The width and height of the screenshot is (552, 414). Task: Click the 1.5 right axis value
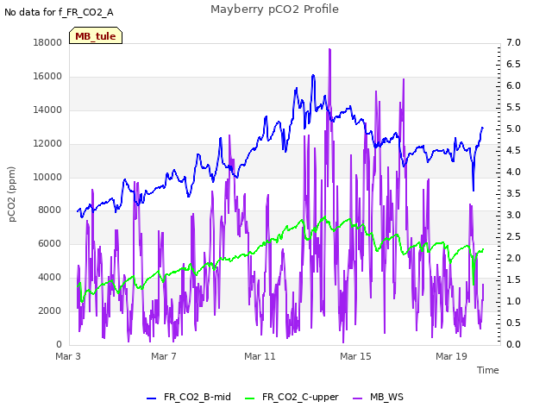click(x=513, y=279)
